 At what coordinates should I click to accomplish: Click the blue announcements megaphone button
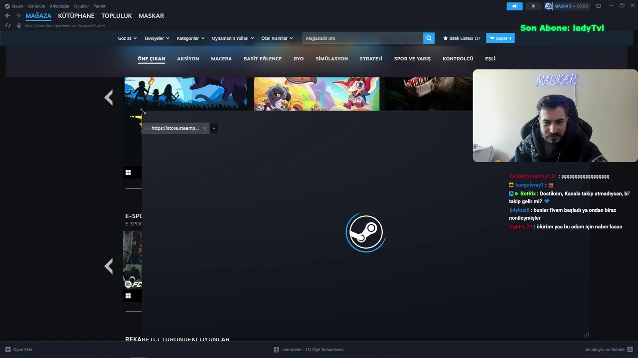(514, 6)
